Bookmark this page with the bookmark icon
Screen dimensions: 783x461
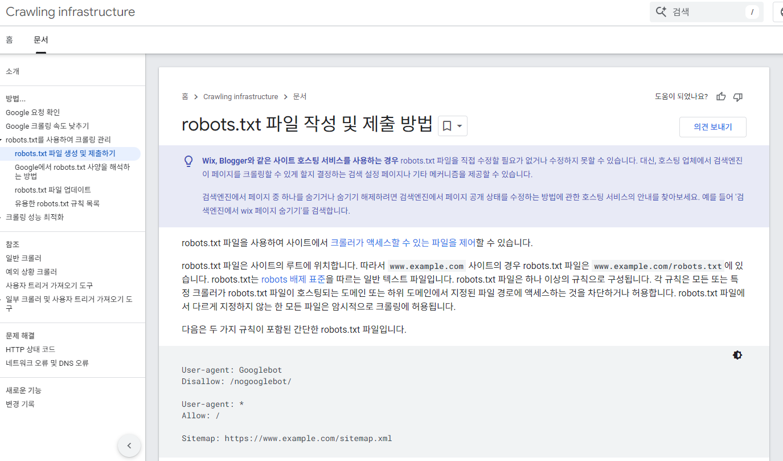click(447, 126)
